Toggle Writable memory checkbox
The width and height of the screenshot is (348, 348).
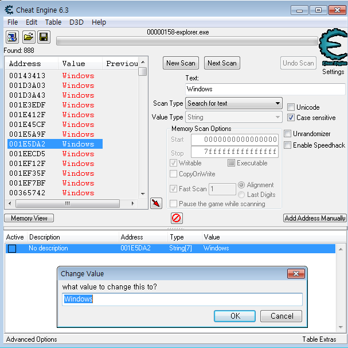click(173, 163)
